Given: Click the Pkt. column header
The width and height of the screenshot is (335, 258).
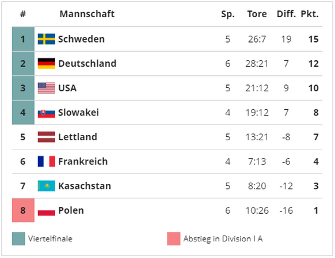Looking at the screenshot, I should 310,14.
